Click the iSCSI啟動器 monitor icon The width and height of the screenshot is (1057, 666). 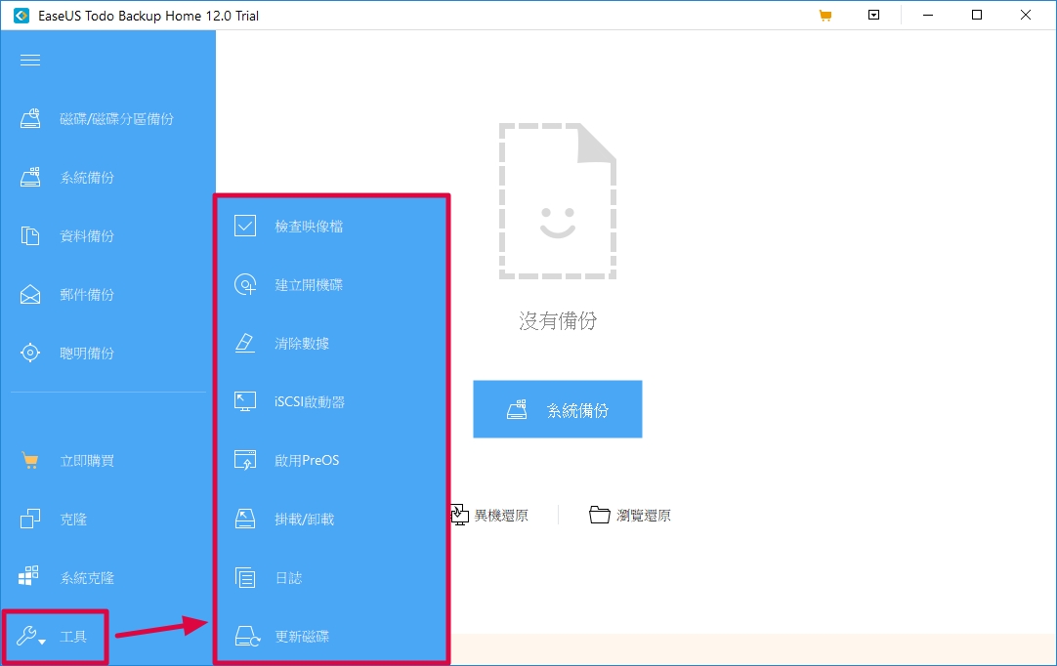tap(244, 401)
